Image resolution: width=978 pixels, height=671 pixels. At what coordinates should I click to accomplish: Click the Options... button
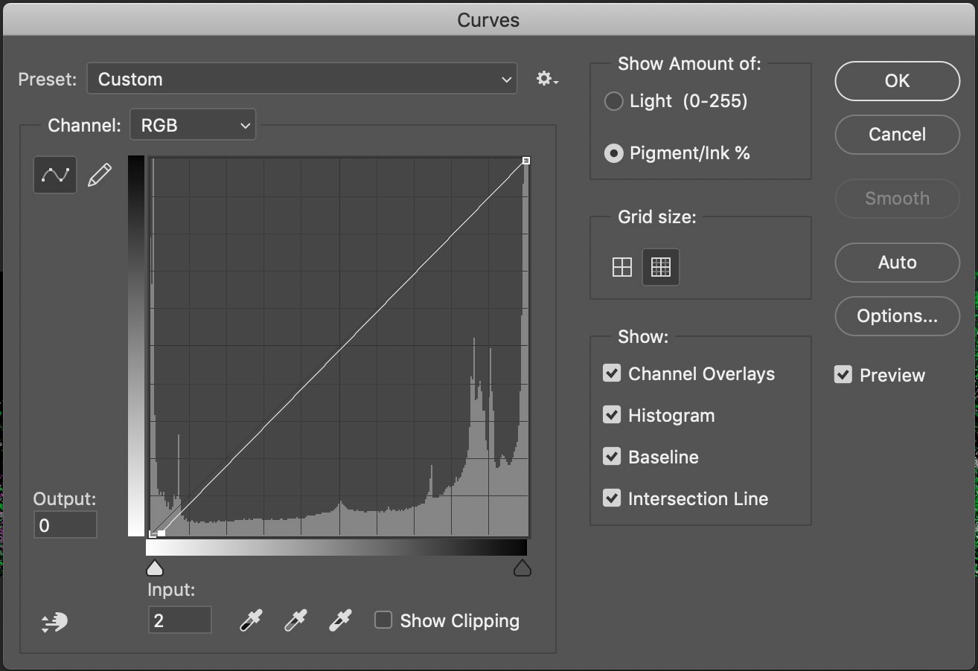coord(897,316)
